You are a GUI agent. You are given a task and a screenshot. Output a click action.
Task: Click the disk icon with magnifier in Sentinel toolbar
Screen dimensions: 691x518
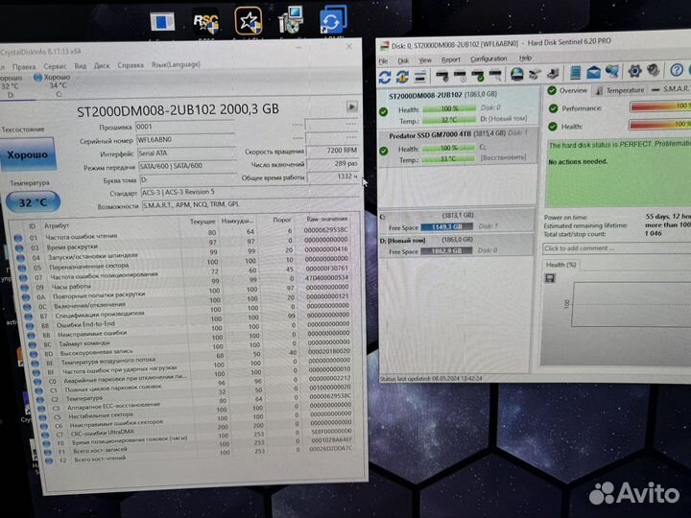coord(496,75)
